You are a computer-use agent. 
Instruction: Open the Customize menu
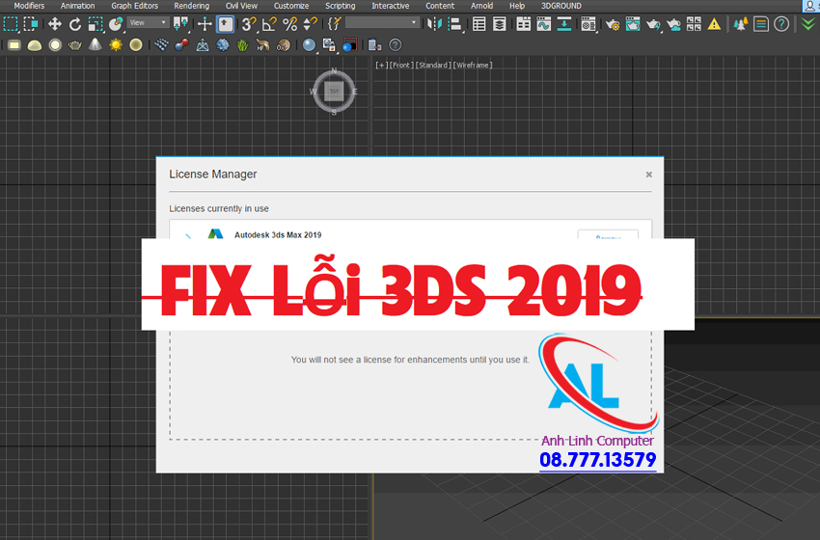[290, 6]
